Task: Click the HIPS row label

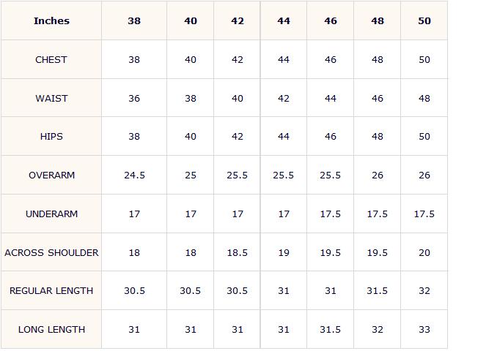Action: point(51,136)
